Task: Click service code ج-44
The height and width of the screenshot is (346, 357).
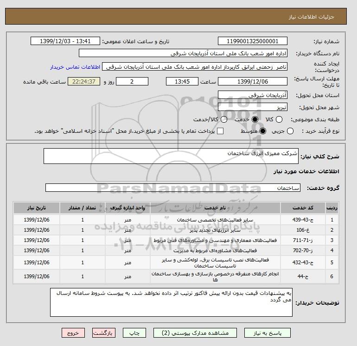Action: (x=303, y=276)
